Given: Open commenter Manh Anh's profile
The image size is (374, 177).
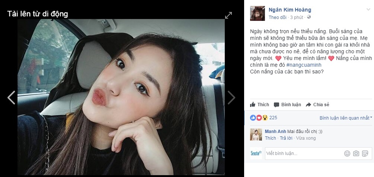Looking at the screenshot, I should [275, 132].
